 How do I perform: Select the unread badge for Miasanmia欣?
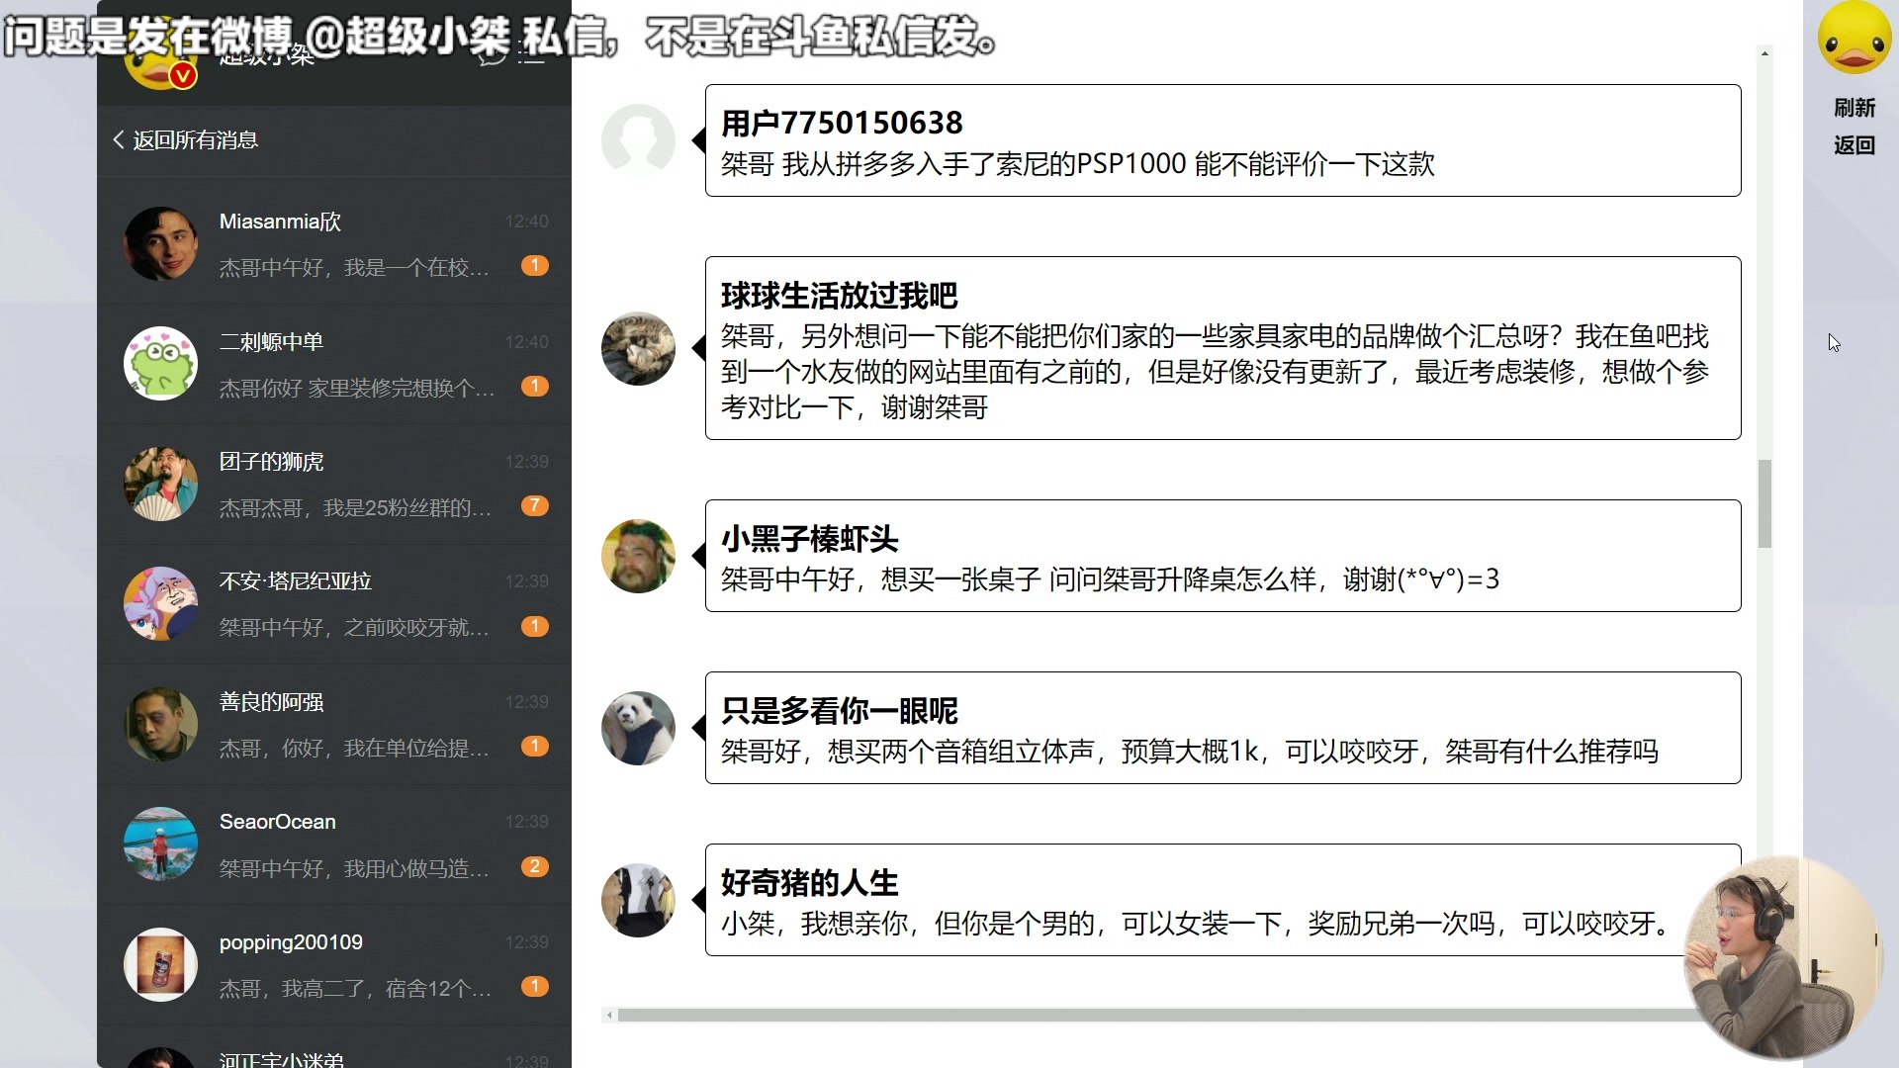pos(534,265)
